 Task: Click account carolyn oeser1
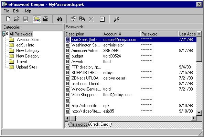tap(115, 78)
